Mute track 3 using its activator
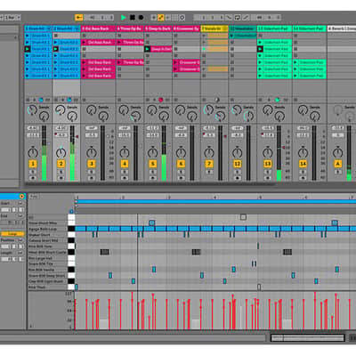This screenshot has height=356, width=356. [92, 164]
